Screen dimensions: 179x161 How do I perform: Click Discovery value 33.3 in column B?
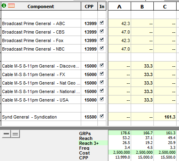(x=148, y=66)
